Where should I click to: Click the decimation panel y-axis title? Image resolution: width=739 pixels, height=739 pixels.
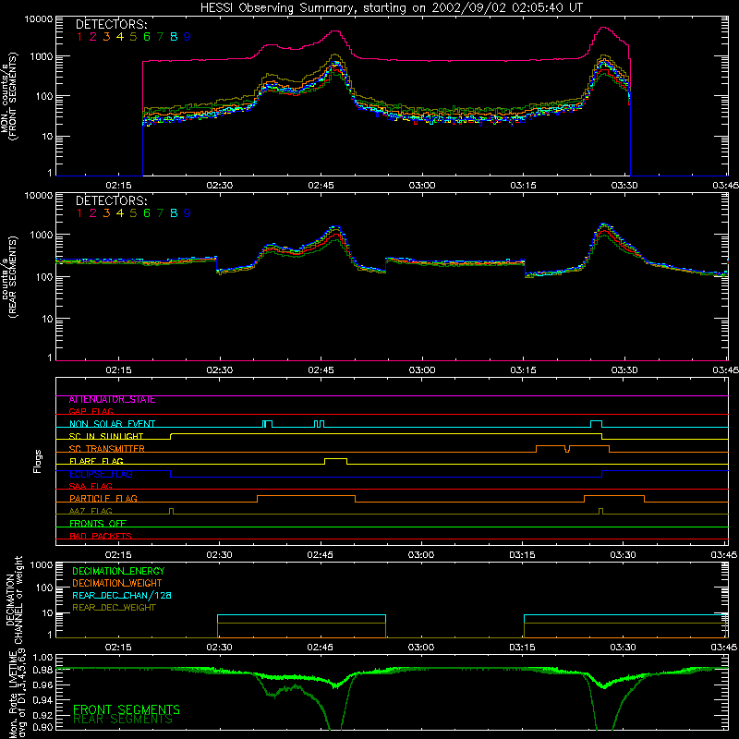click(14, 600)
